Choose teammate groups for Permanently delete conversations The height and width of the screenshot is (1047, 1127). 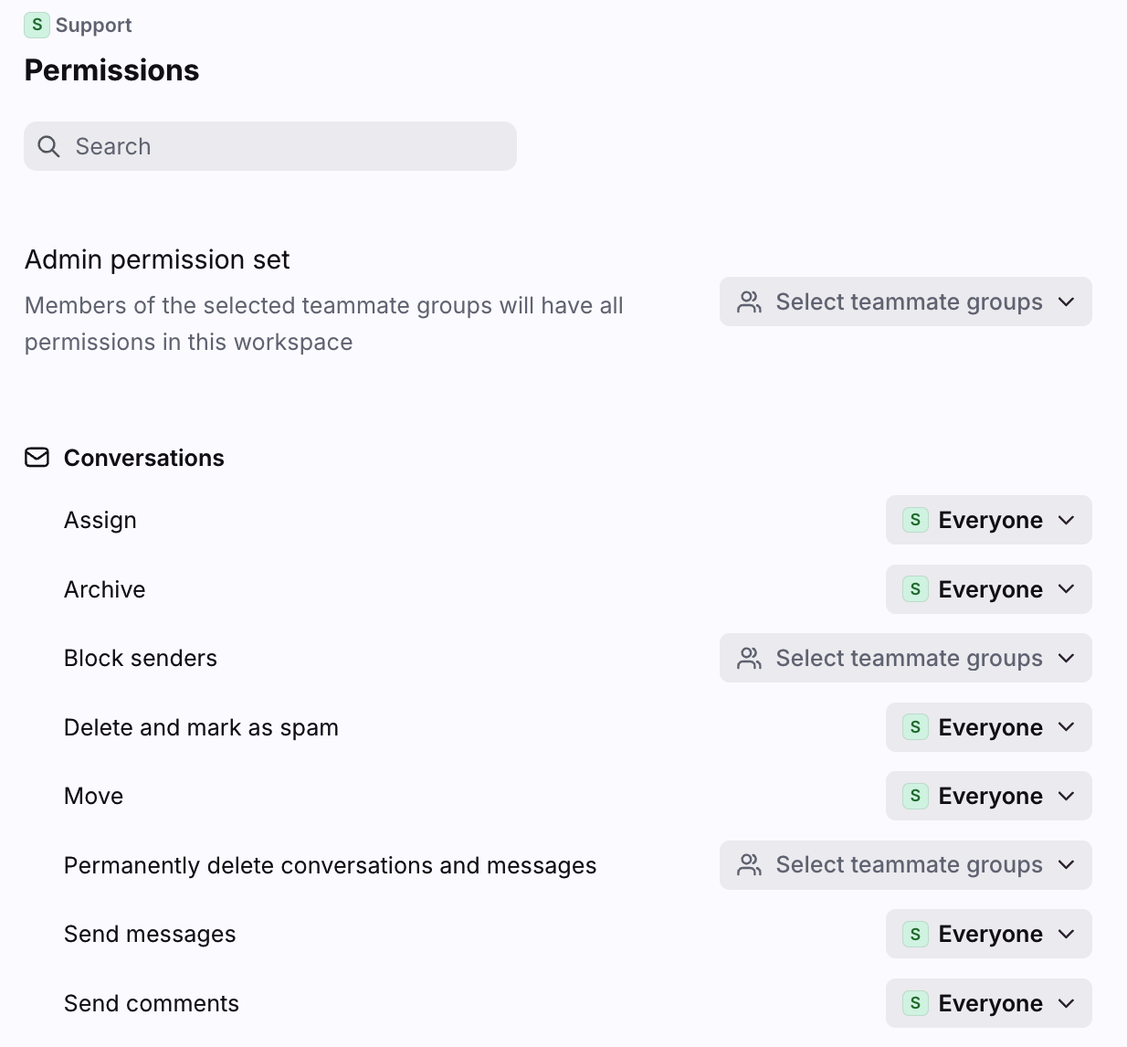pos(905,865)
